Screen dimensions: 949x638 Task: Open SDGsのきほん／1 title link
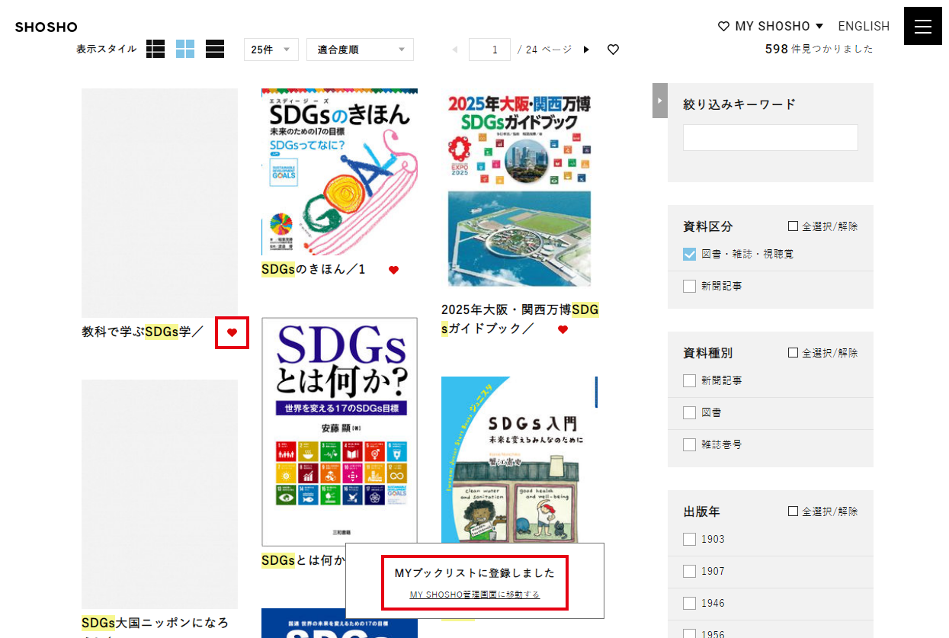pyautogui.click(x=313, y=269)
